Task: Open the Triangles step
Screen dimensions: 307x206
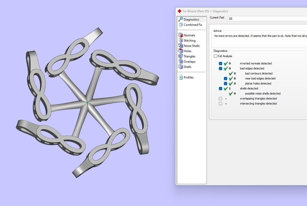Action: 190,56
